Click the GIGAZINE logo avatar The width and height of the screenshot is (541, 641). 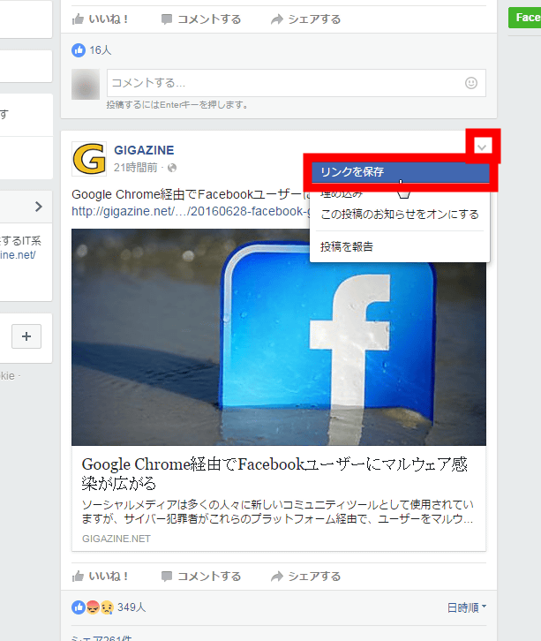click(x=89, y=159)
